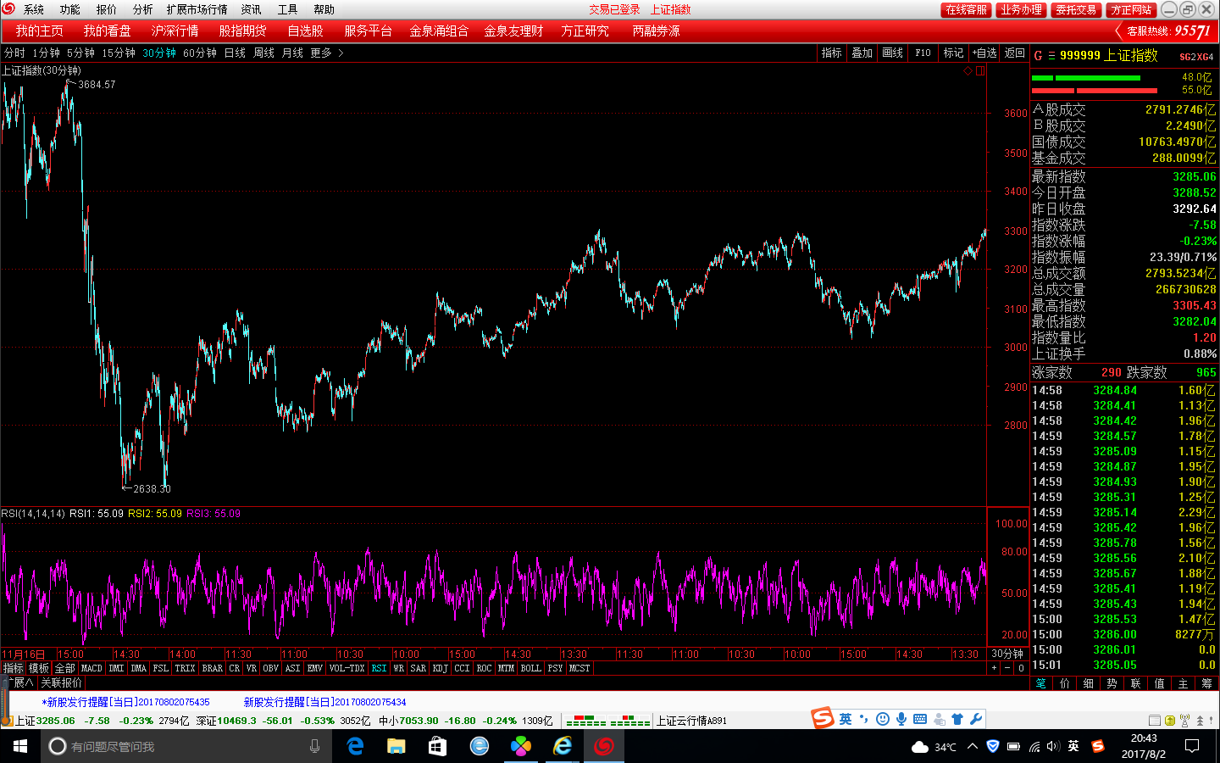Switch chart to 1分钟 period
This screenshot has width=1220, height=763.
point(47,53)
